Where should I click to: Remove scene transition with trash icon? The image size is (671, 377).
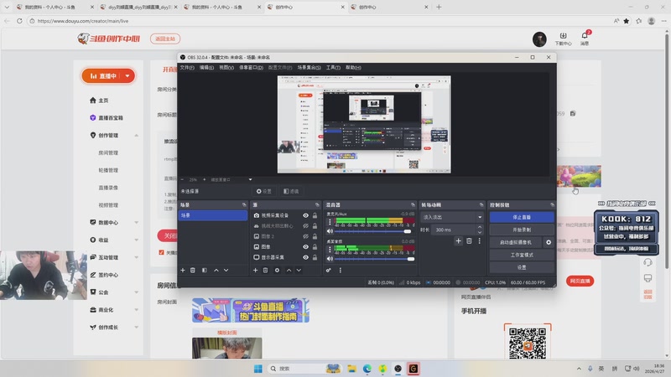pos(469,241)
